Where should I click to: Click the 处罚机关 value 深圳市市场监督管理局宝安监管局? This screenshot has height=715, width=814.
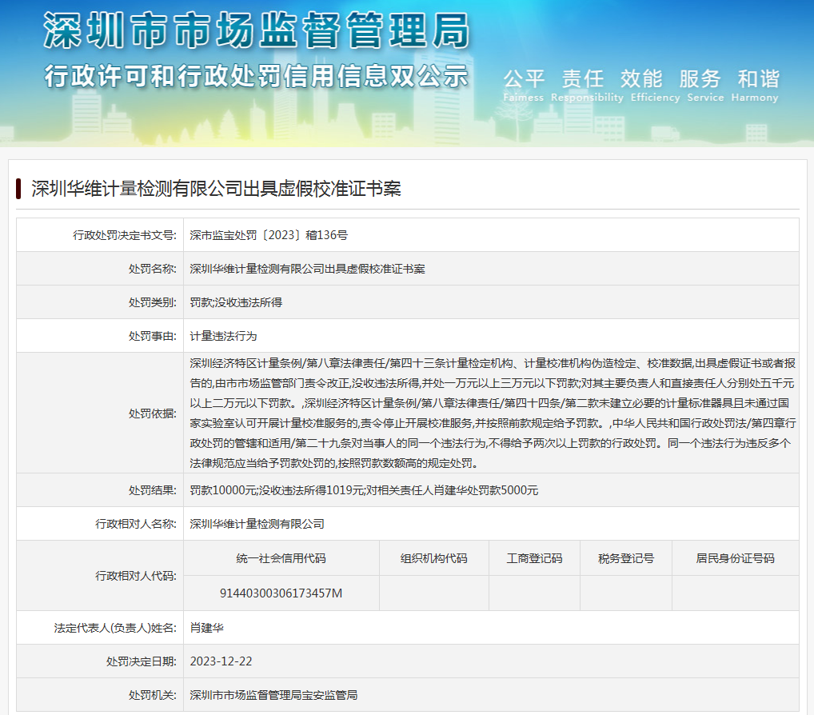[273, 695]
